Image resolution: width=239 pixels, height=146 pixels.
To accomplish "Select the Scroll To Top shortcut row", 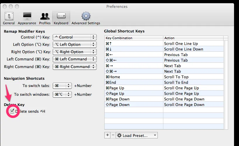I will point(164,77).
